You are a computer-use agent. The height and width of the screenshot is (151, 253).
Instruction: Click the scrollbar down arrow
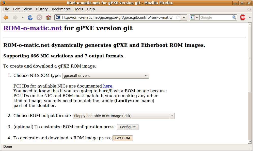[250, 142]
